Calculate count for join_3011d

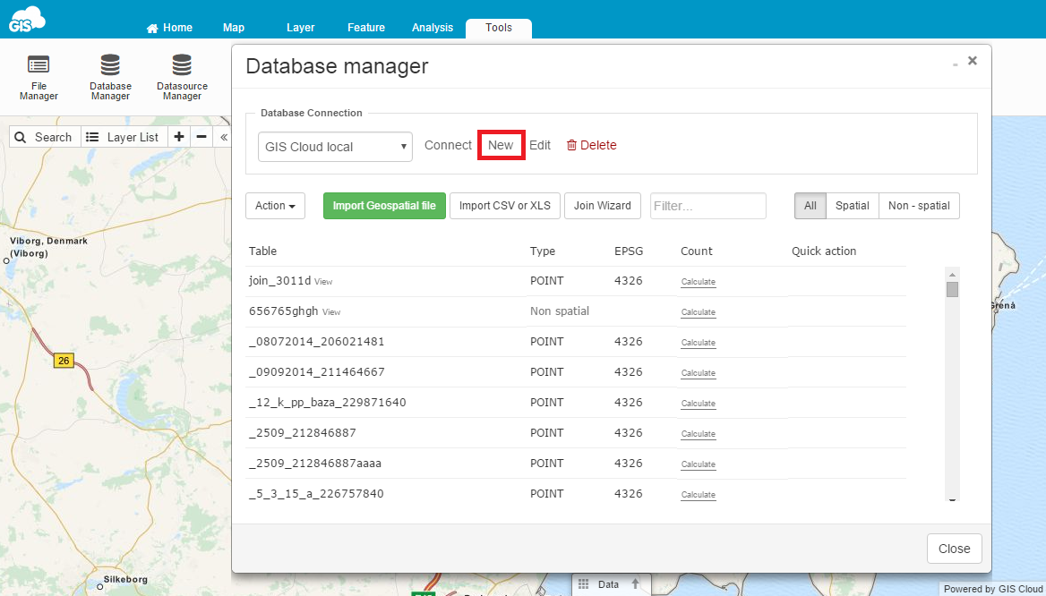(699, 282)
